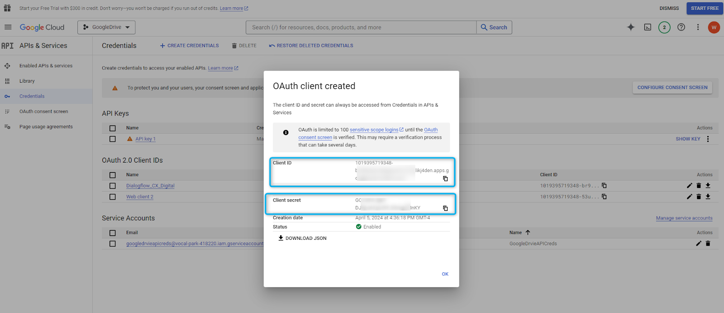
Task: Sort service accounts by the Name arrow
Action: coord(528,233)
